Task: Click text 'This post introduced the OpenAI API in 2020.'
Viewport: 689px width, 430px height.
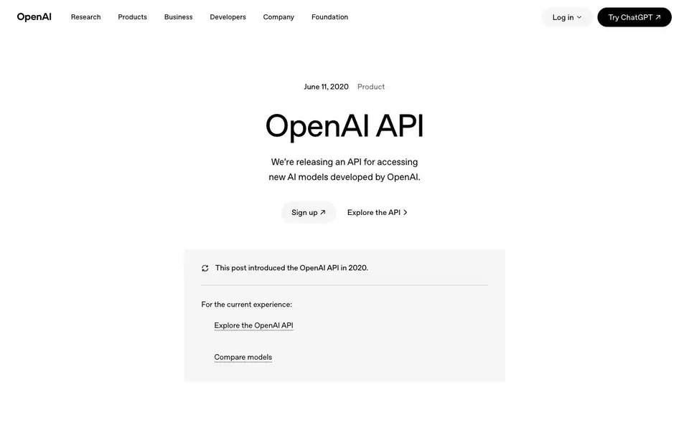Action: pos(291,268)
